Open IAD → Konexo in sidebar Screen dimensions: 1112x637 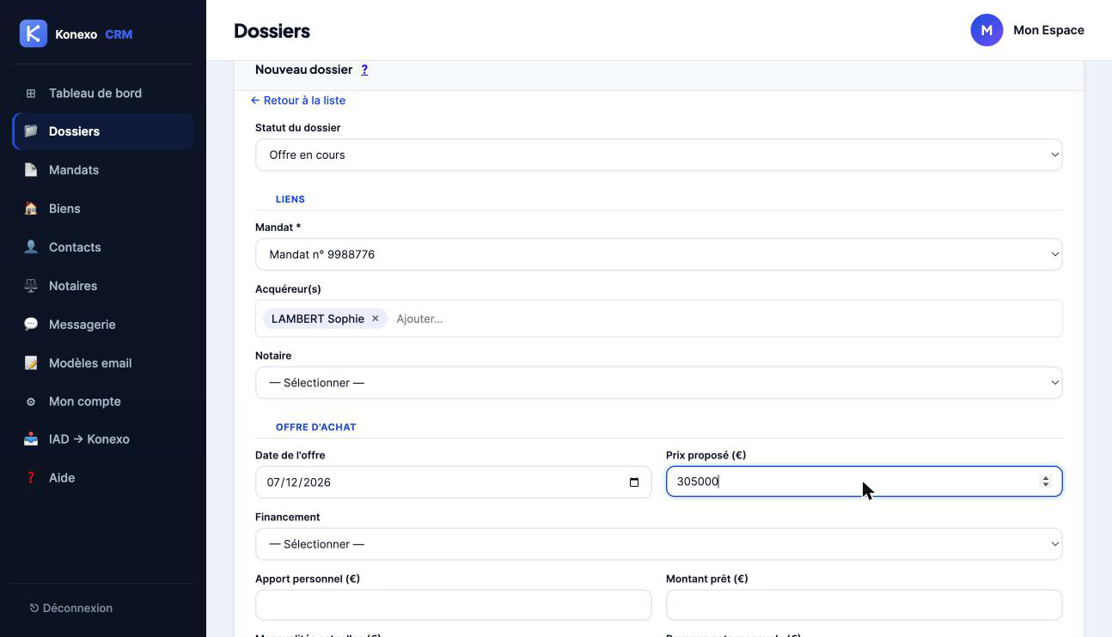point(103,439)
